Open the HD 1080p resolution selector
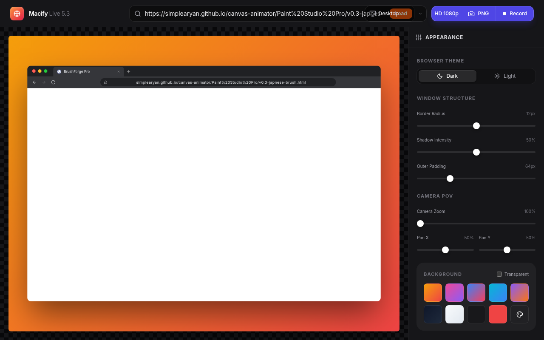544x340 pixels. click(x=446, y=14)
